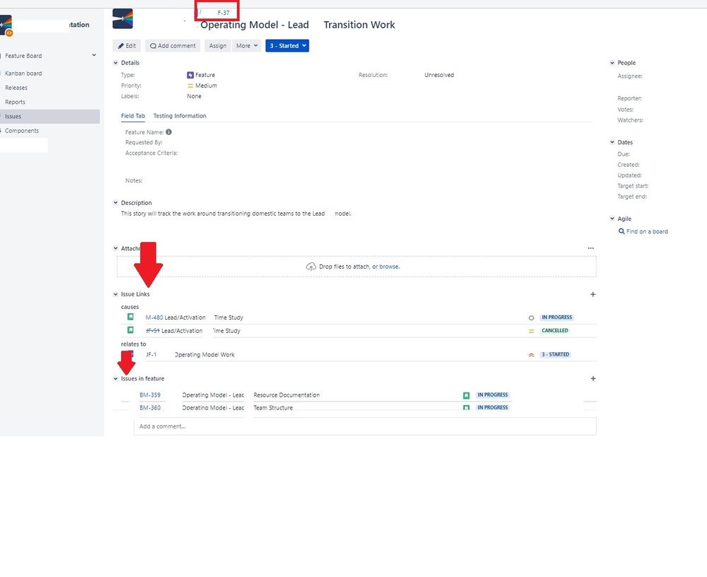Click the In Progress circle icon on M-480
This screenshot has width=707, height=577.
pyautogui.click(x=531, y=317)
